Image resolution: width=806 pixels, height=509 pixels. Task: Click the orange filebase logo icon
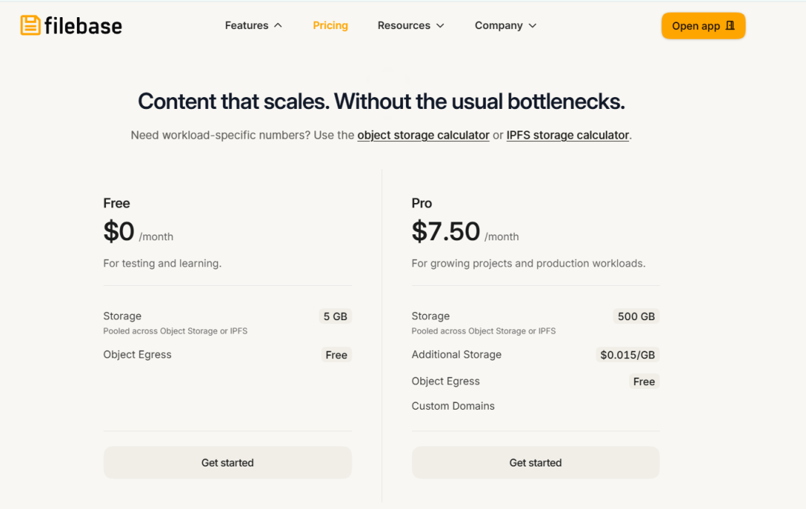pyautogui.click(x=31, y=25)
